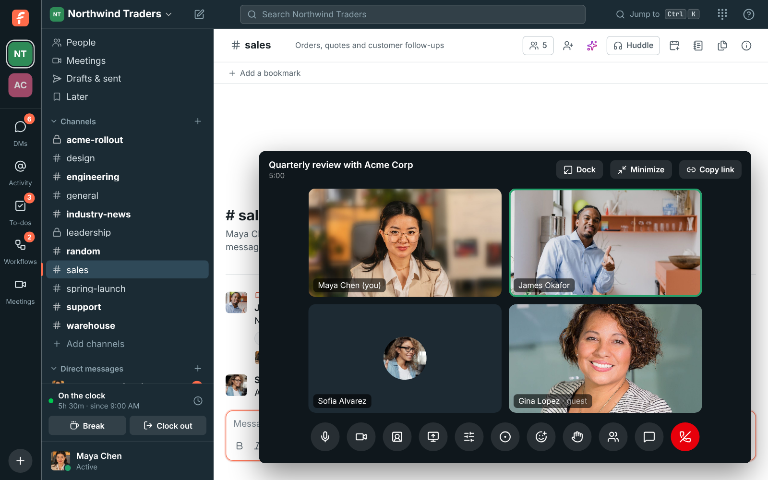Screen dimensions: 768x480
Task: Open channel notes list icon
Action: tap(698, 46)
